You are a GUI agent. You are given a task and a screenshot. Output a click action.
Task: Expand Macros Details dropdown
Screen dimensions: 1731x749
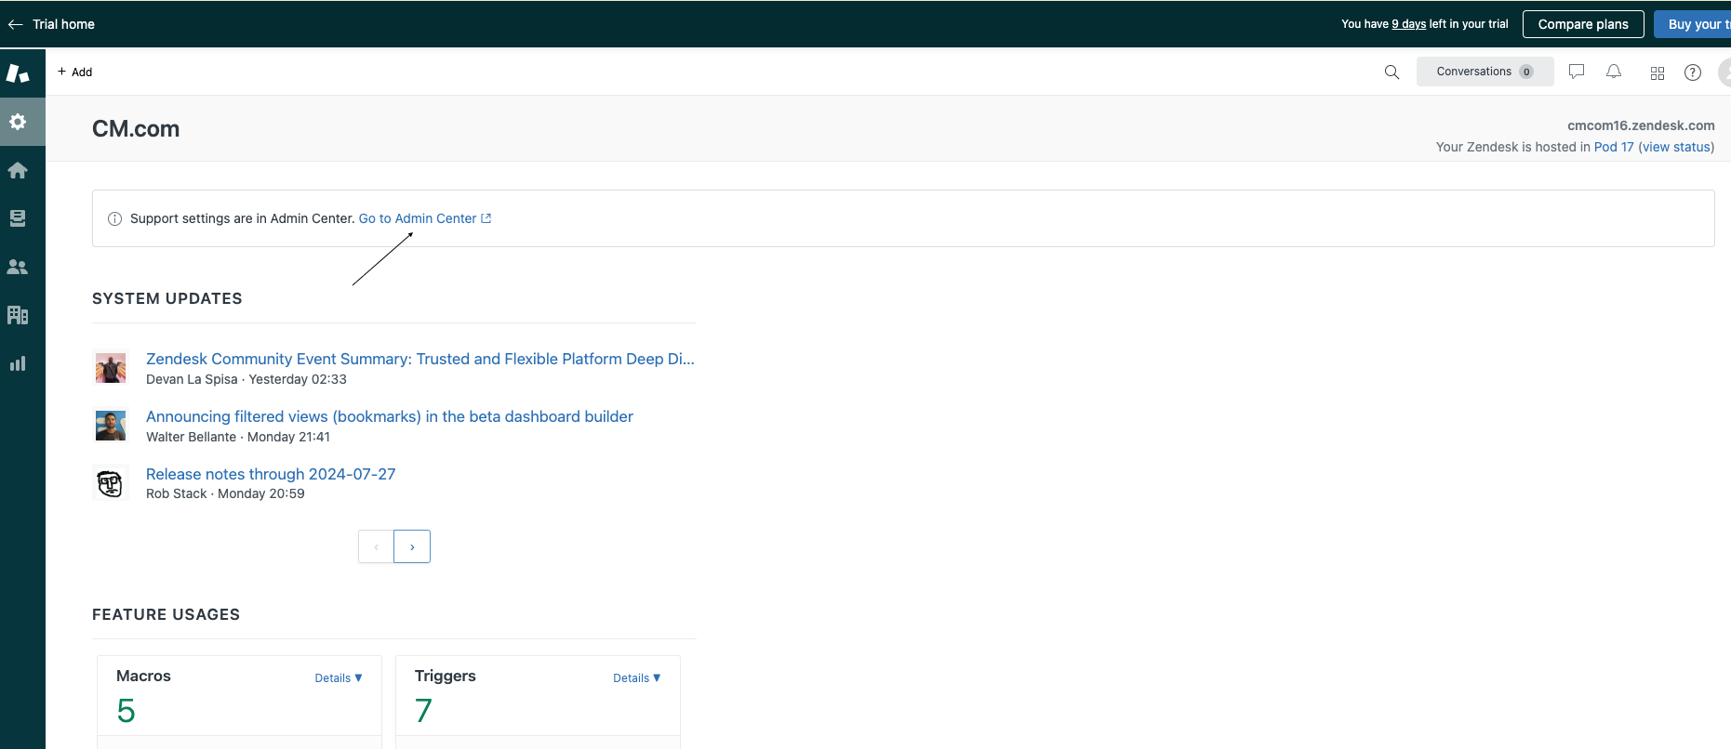[339, 678]
